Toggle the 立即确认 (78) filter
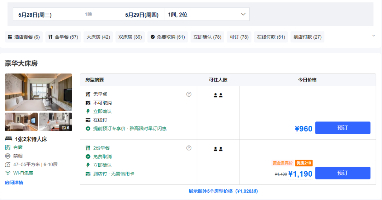 point(207,37)
